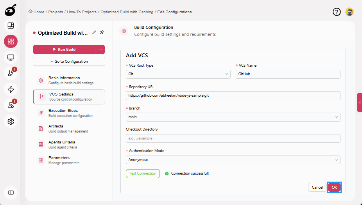The width and height of the screenshot is (362, 205).
Task: Open the user avatar menu
Action: (x=349, y=12)
